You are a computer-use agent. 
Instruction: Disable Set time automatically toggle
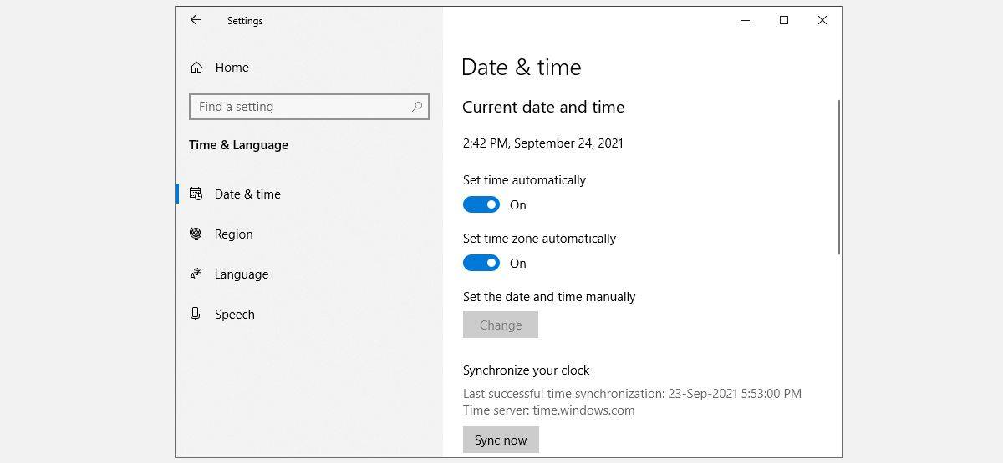[481, 205]
